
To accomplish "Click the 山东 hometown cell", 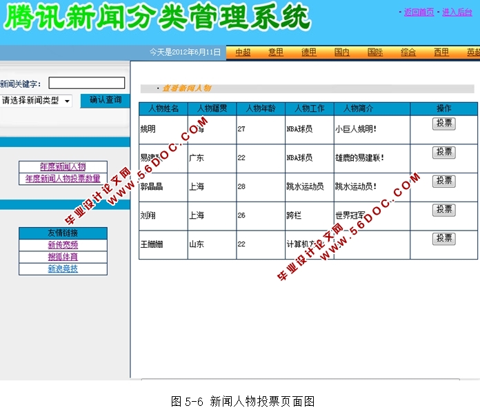I will point(212,244).
